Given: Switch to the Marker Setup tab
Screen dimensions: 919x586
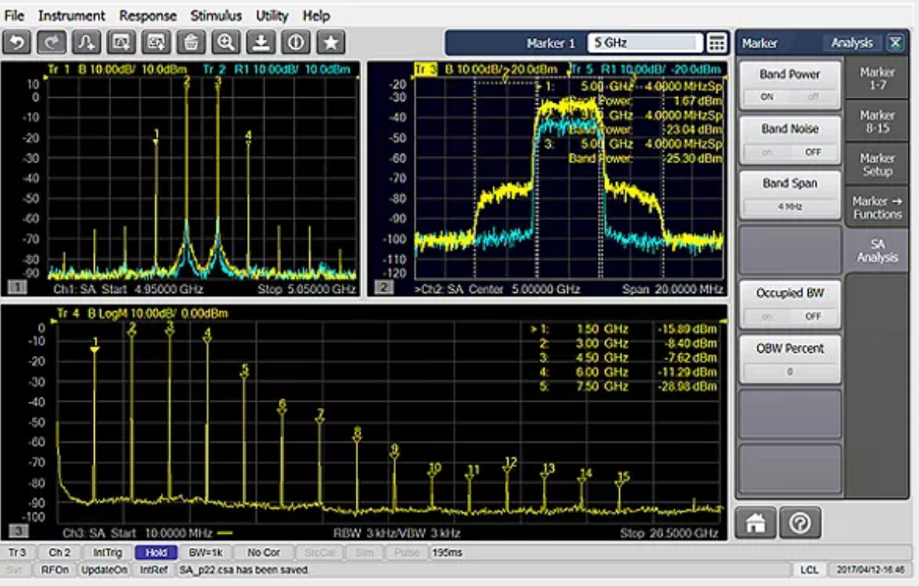Looking at the screenshot, I should [x=877, y=164].
